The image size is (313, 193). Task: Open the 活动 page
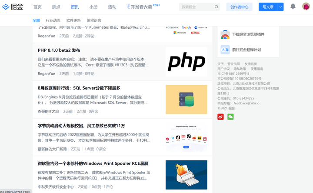pos(112,7)
